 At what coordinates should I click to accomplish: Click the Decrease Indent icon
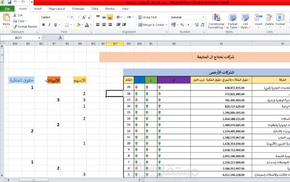click(118, 24)
